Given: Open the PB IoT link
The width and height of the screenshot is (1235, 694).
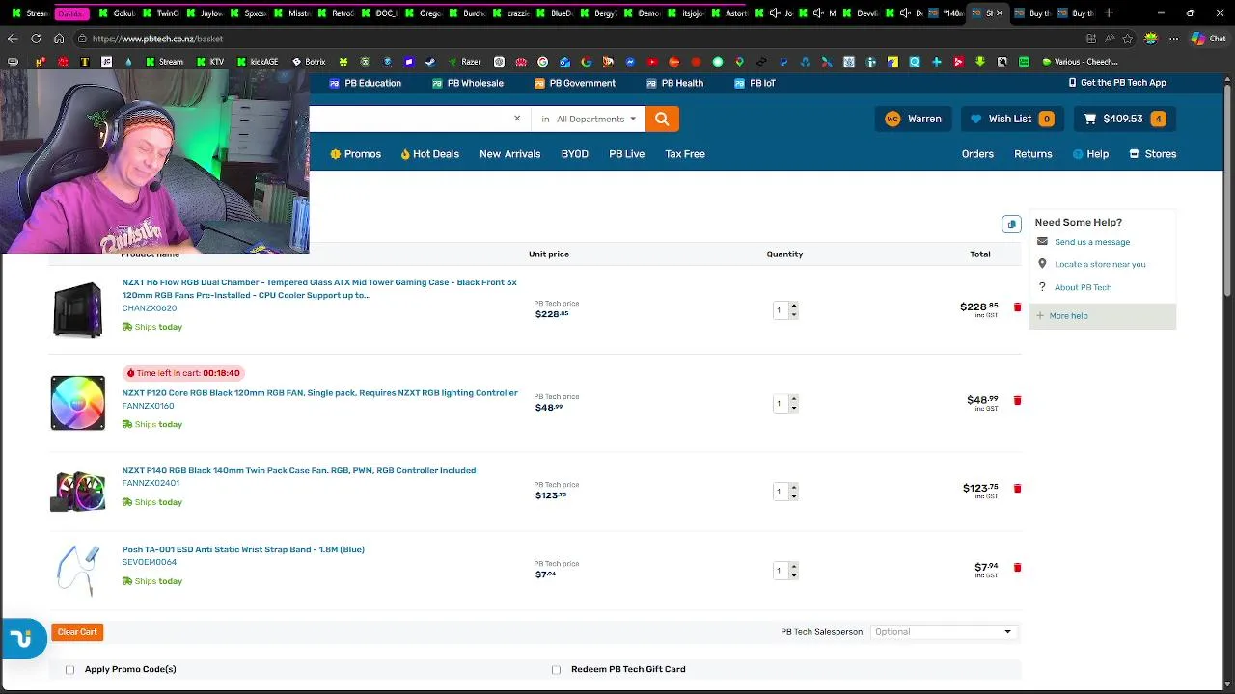Looking at the screenshot, I should point(755,83).
